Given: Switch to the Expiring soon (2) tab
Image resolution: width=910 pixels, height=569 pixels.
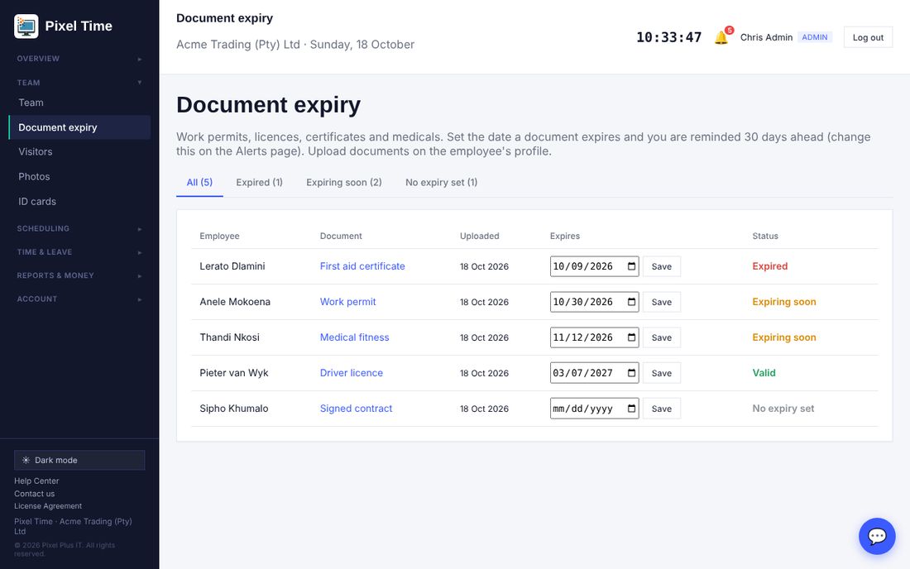Looking at the screenshot, I should (344, 182).
